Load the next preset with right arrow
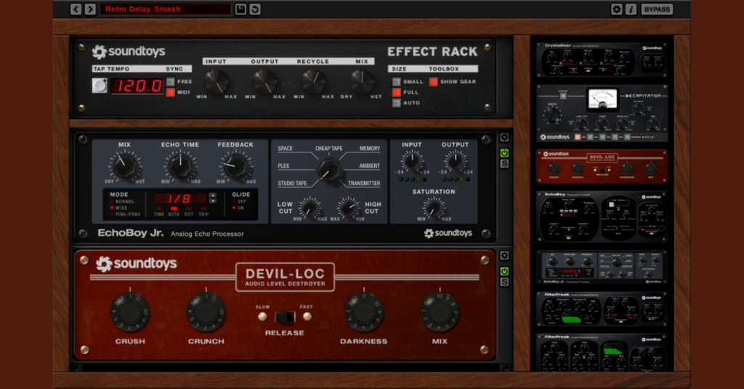The image size is (744, 389). pos(90,9)
